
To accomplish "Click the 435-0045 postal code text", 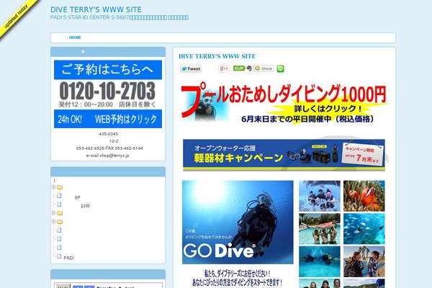I will click(108, 134).
